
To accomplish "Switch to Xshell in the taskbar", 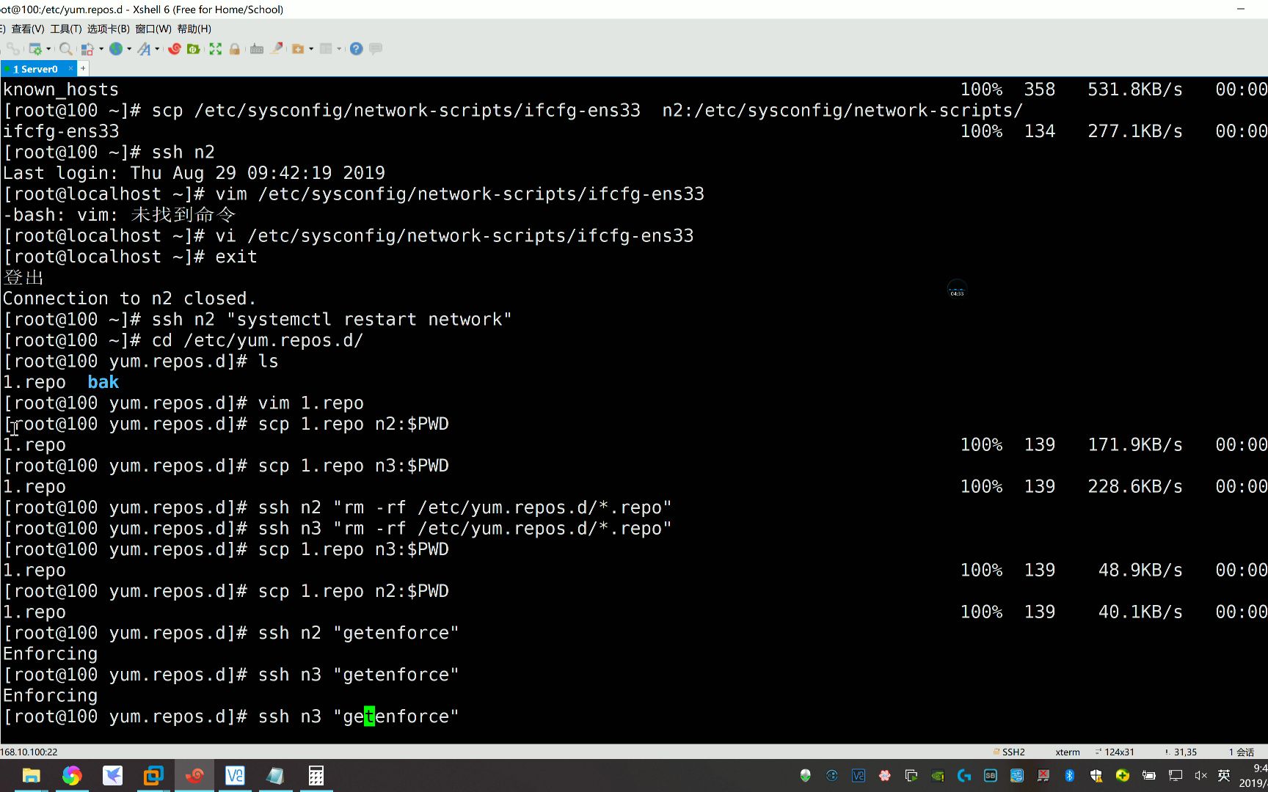I will (x=194, y=776).
